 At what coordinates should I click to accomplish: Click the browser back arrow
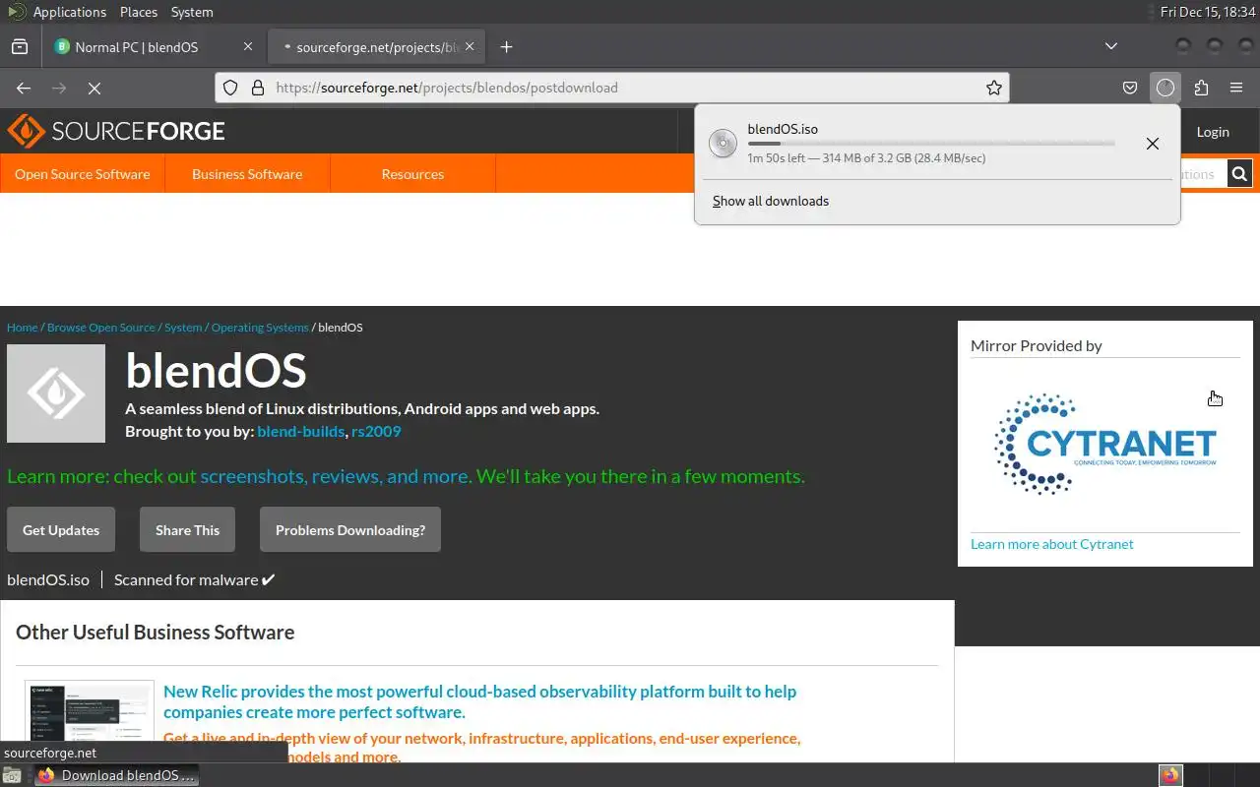(24, 88)
